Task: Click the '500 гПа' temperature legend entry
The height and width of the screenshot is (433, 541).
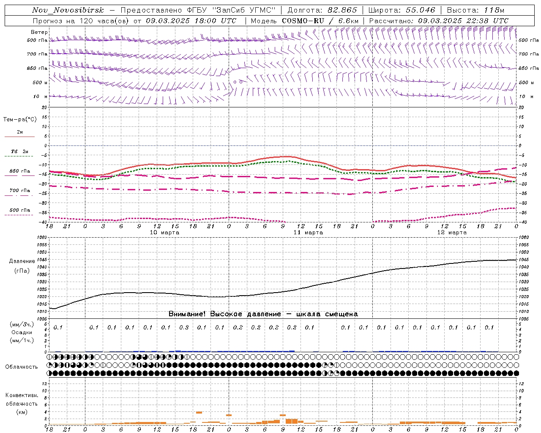Action: (x=20, y=210)
